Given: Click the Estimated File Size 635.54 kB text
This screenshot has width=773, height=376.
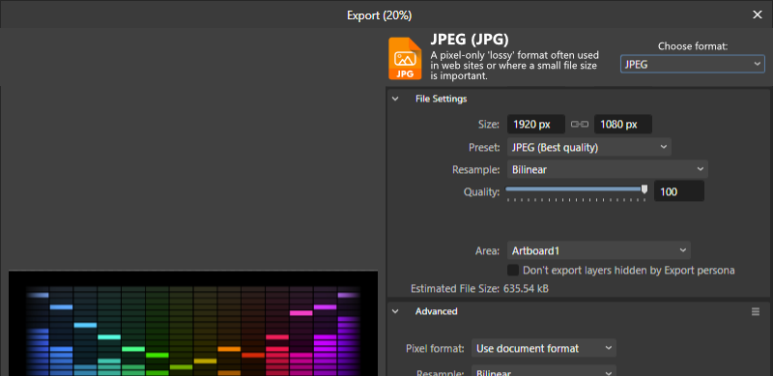Looking at the screenshot, I should pos(479,288).
